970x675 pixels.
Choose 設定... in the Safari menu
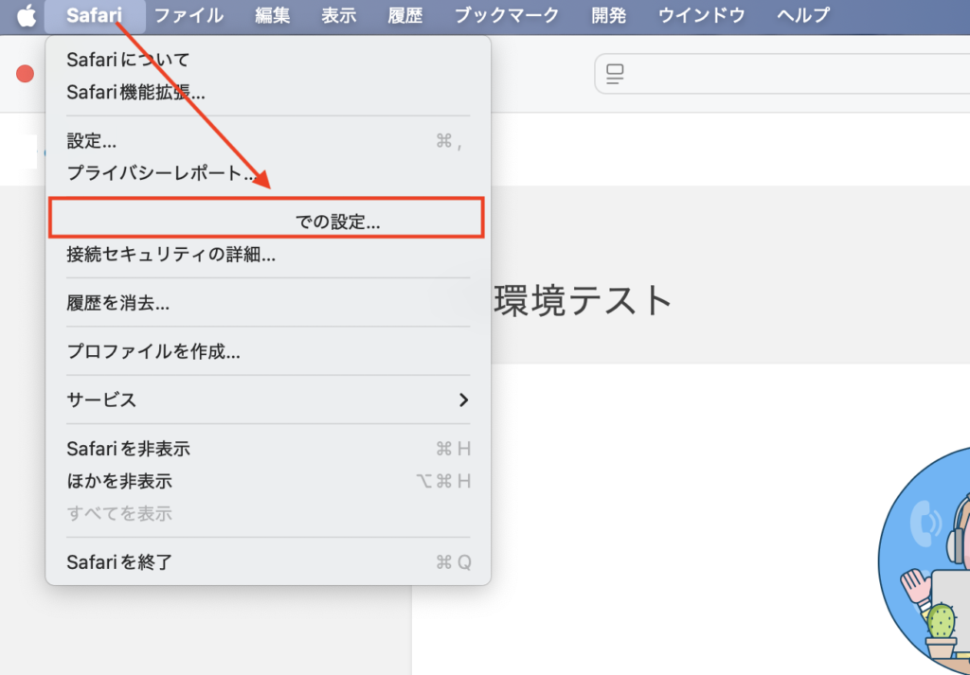coord(92,141)
